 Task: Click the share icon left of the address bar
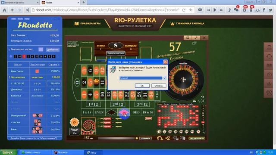pyautogui.click(x=28, y=10)
